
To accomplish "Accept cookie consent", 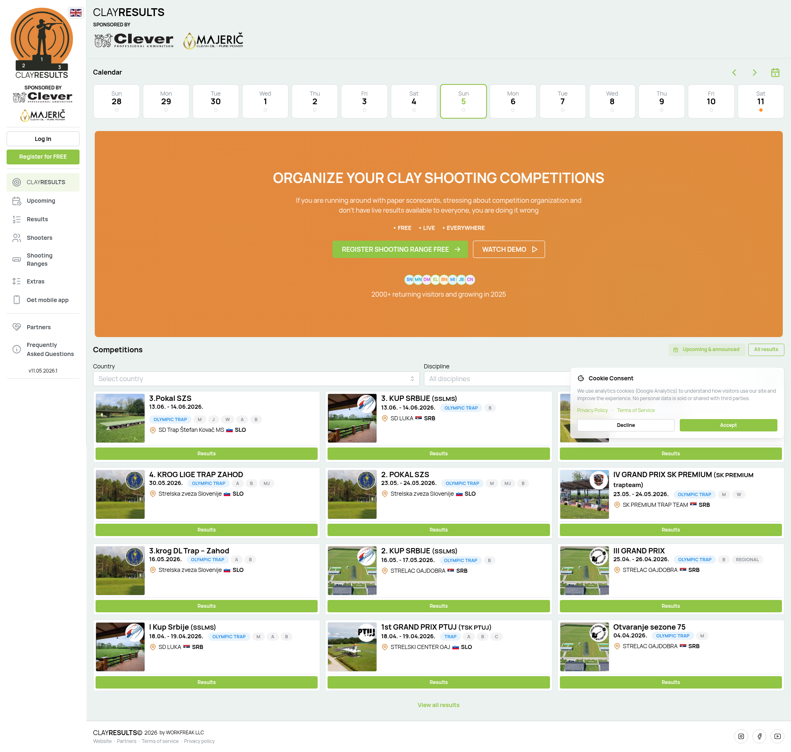I will click(x=728, y=425).
